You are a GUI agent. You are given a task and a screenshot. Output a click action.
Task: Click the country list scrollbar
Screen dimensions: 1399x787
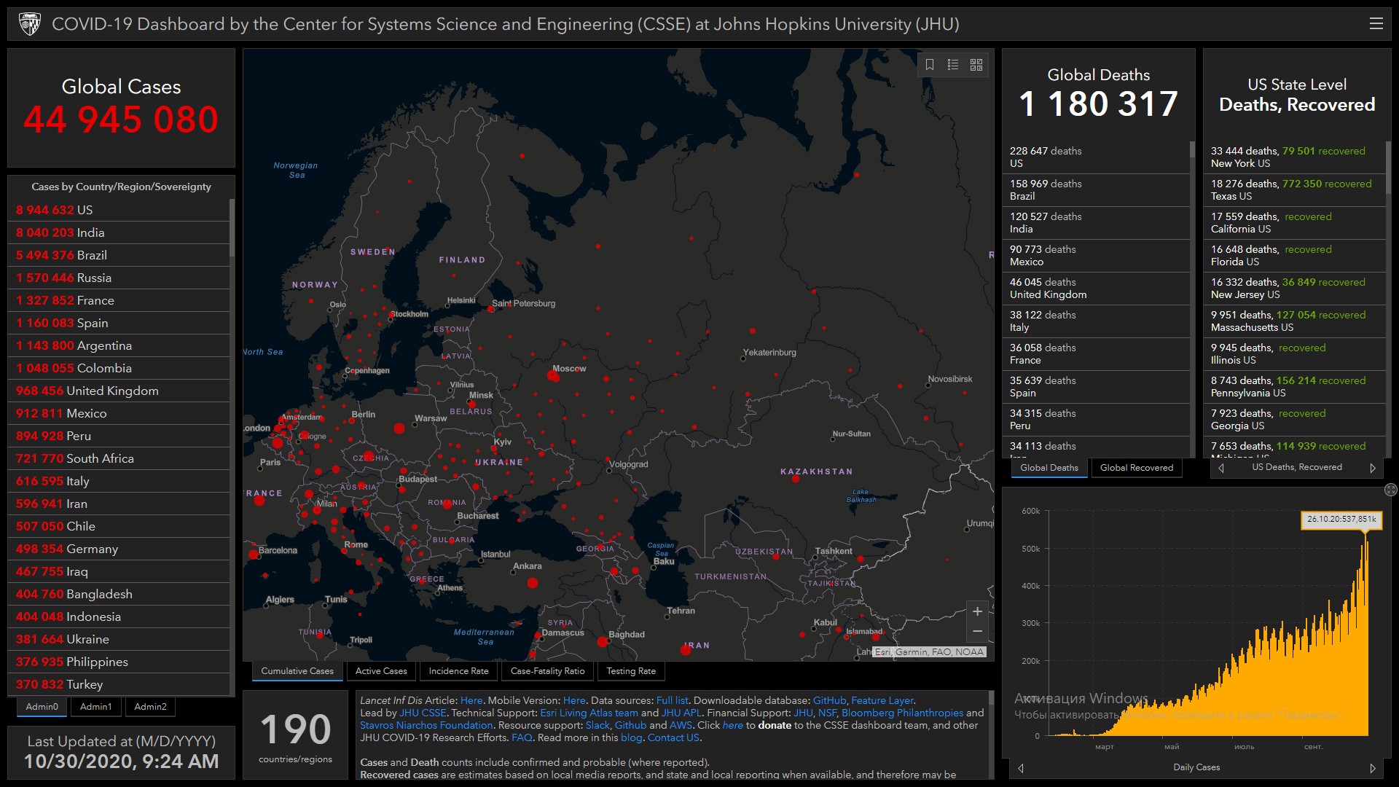click(232, 227)
